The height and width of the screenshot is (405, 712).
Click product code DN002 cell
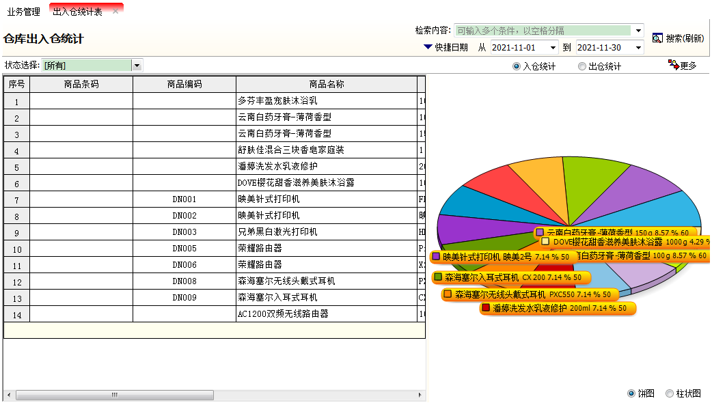click(x=184, y=215)
